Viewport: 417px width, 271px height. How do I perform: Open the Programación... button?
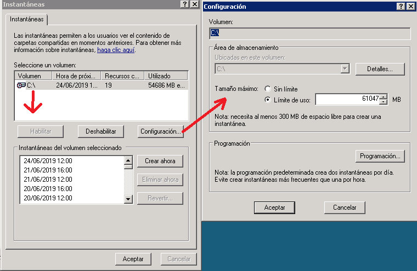point(380,156)
